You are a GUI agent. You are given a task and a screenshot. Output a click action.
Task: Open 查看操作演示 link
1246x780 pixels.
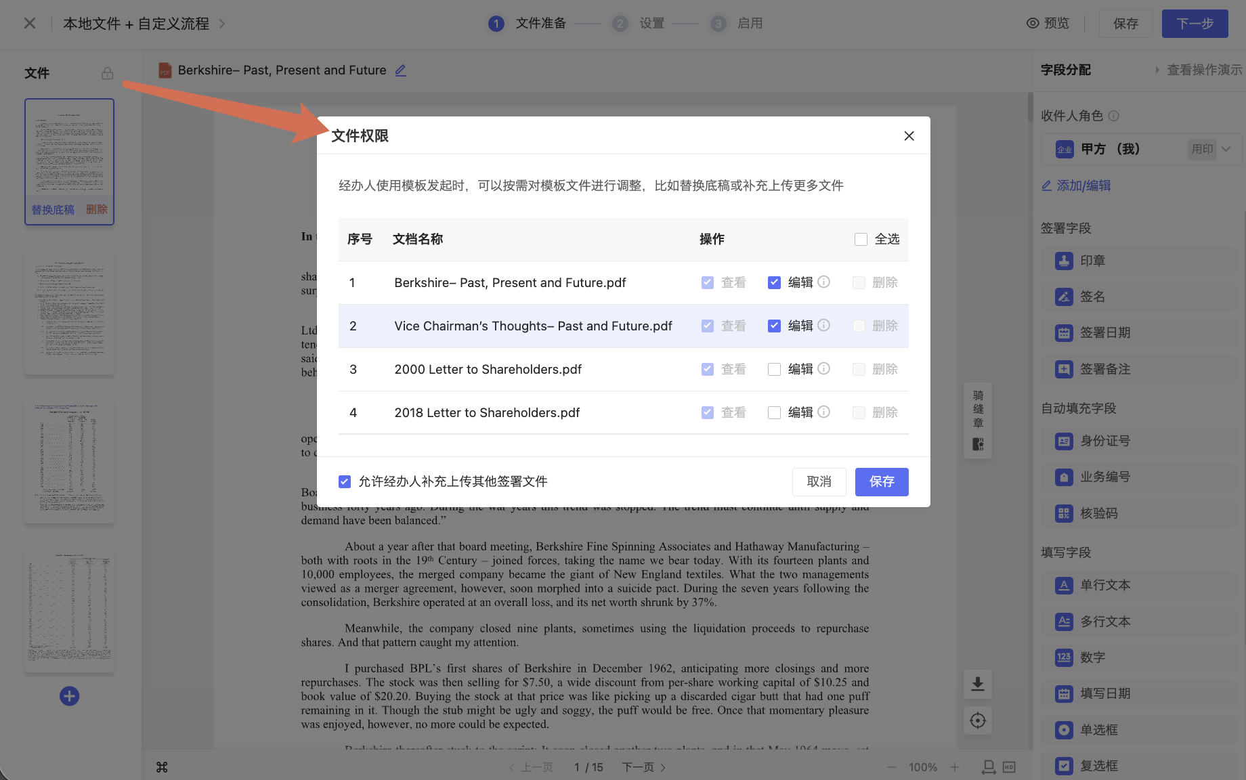click(x=1199, y=70)
